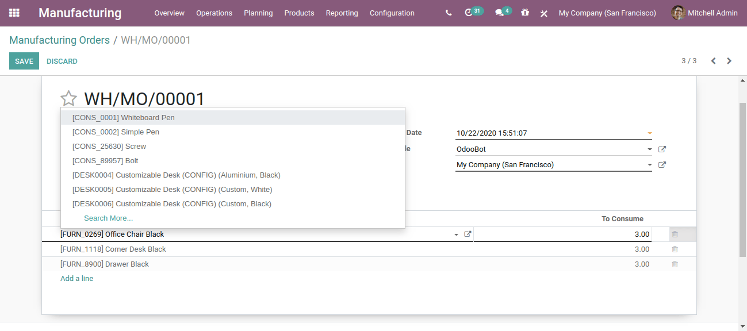Viewport: 747px width, 331px height.
Task: Click the phone call icon
Action: point(449,13)
